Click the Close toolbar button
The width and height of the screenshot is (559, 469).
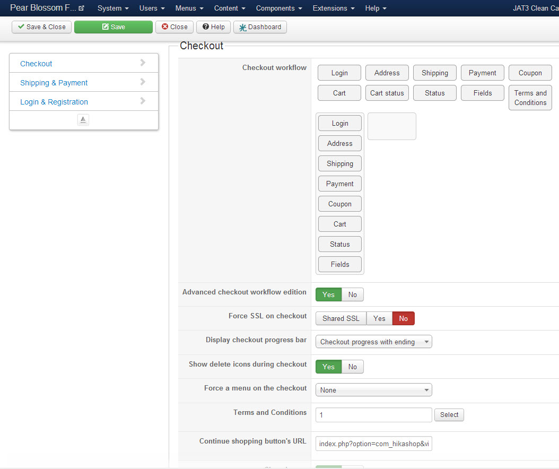pyautogui.click(x=174, y=27)
